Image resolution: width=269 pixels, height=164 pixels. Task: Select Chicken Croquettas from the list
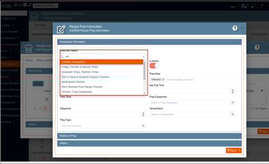point(102,62)
